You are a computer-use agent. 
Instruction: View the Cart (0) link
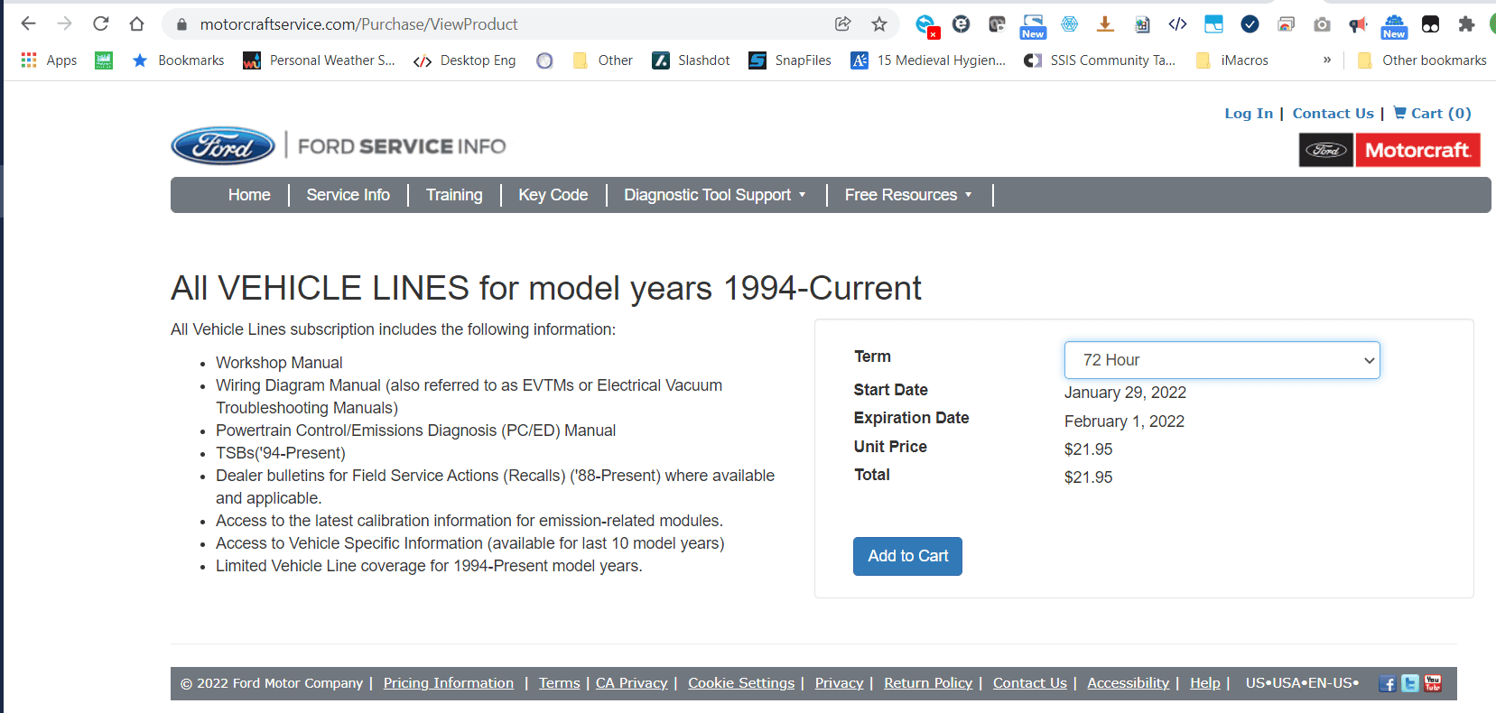coord(1432,114)
